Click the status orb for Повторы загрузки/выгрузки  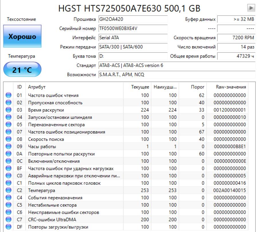(9, 227)
